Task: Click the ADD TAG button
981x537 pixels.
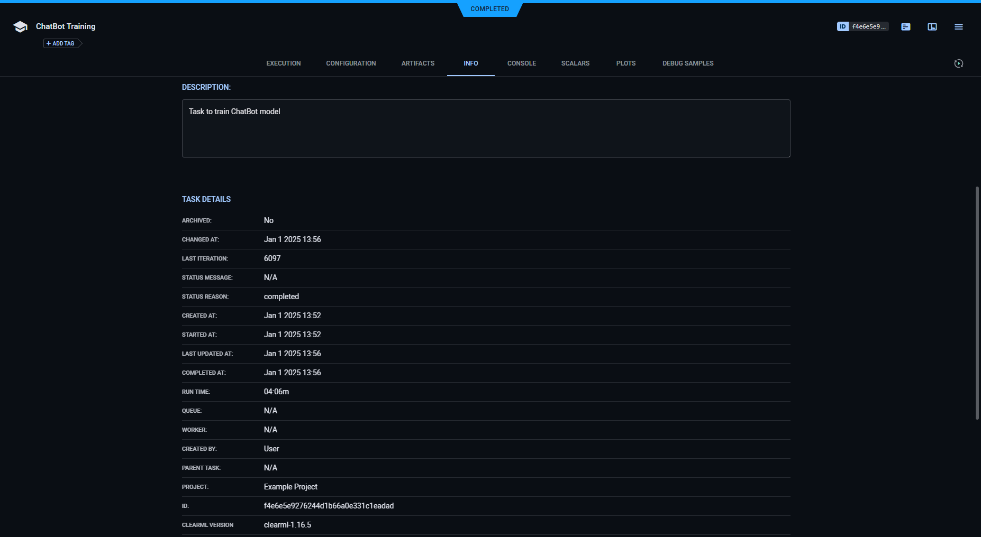Action: click(62, 43)
